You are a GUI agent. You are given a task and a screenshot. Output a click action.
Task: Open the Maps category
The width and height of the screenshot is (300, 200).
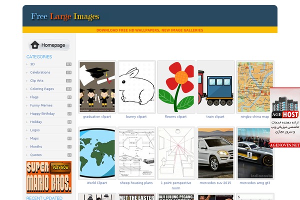(x=34, y=138)
